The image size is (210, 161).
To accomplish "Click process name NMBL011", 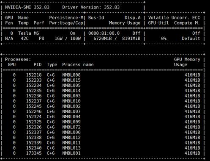I will [71, 143].
